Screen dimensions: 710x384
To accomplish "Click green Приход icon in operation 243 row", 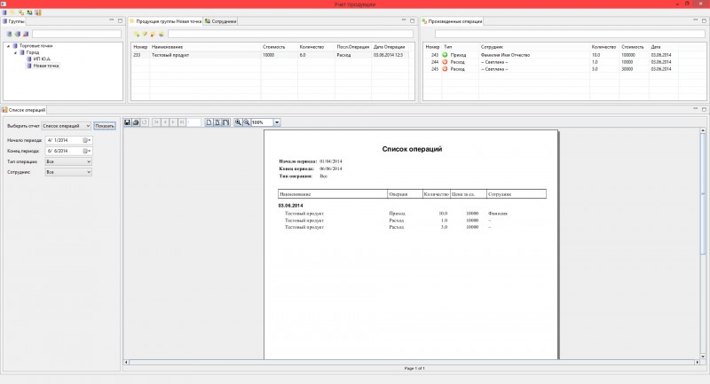I will coord(445,55).
